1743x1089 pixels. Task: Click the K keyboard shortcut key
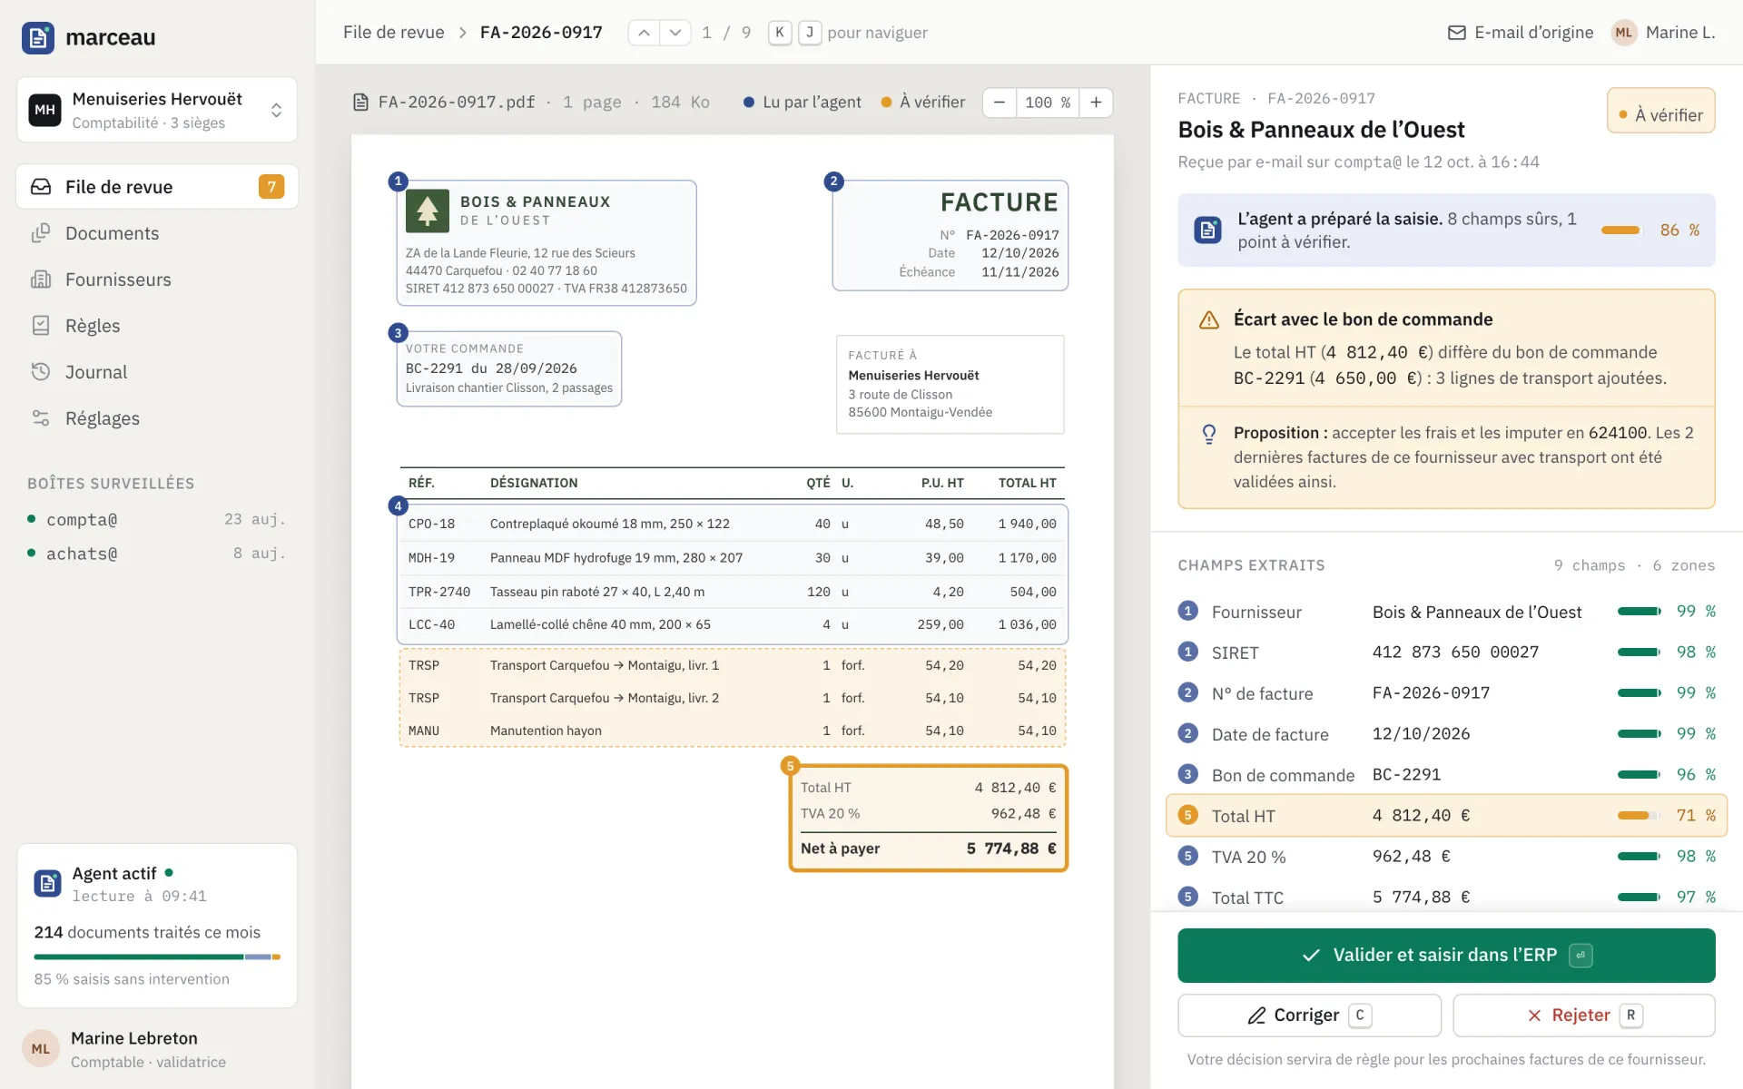779,33
